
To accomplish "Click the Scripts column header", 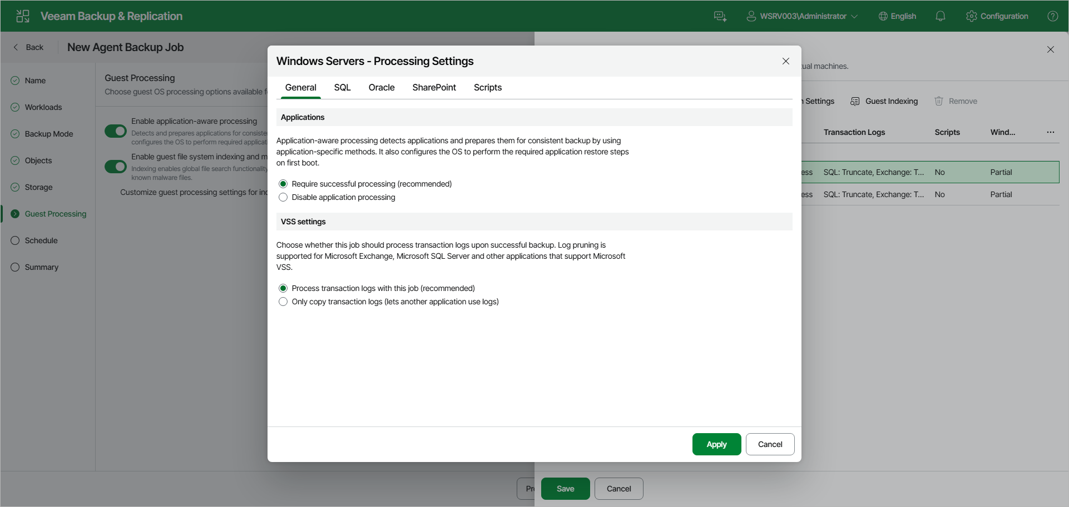I will click(947, 132).
